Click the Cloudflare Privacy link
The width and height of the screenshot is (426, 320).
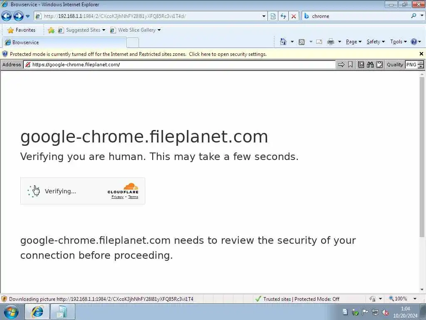pyautogui.click(x=117, y=197)
